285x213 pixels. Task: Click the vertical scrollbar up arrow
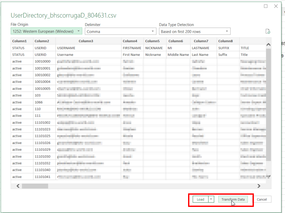269,44
